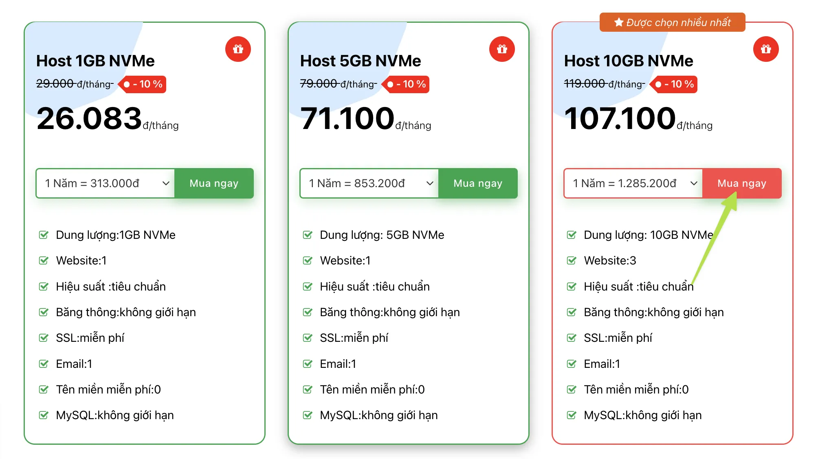818x459 pixels.
Task: Click 'Email:1' in Host 1GB card
Action: point(74,364)
